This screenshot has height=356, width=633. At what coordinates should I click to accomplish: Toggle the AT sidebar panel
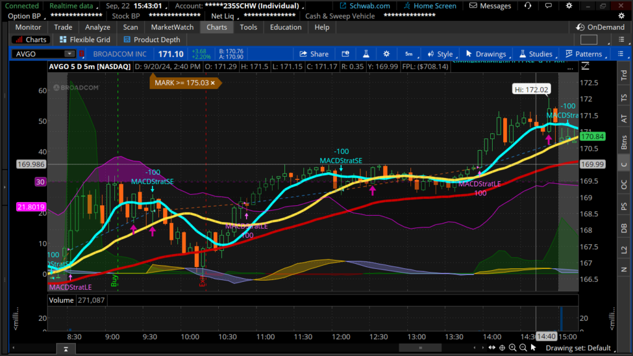point(624,119)
